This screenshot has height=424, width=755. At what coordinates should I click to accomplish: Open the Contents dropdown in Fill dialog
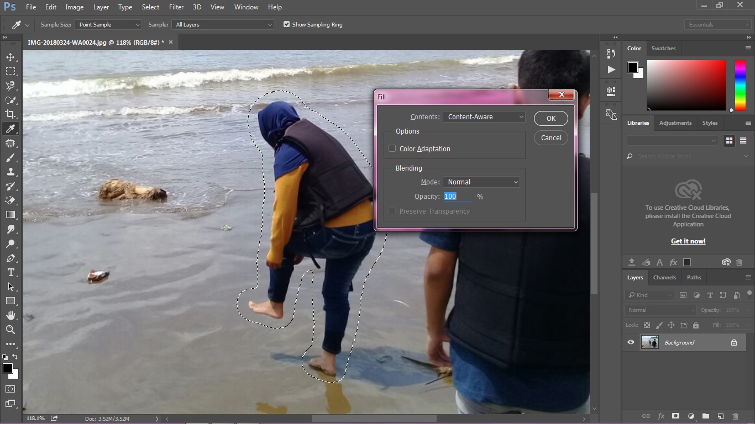[484, 116]
